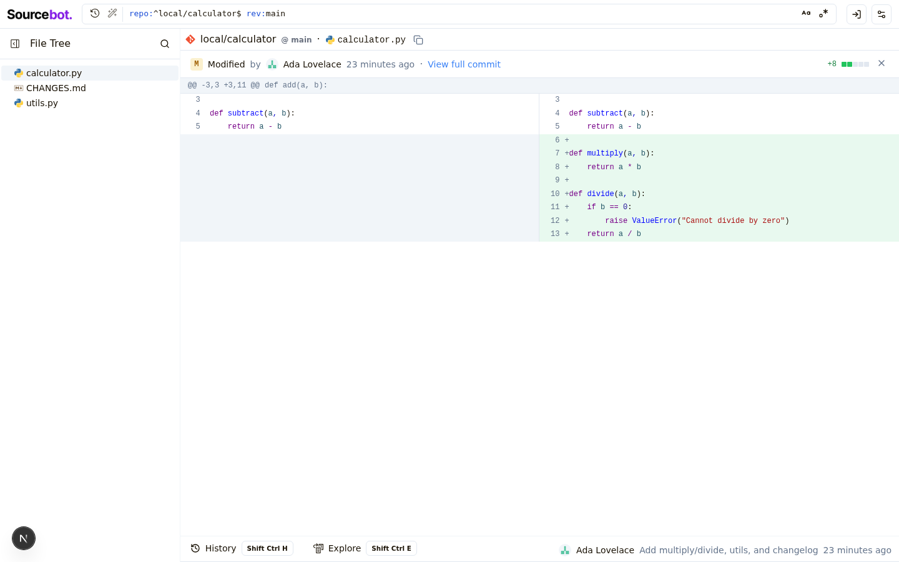899x562 pixels.
Task: Click the N circular badge at bottom left
Action: coord(24,538)
